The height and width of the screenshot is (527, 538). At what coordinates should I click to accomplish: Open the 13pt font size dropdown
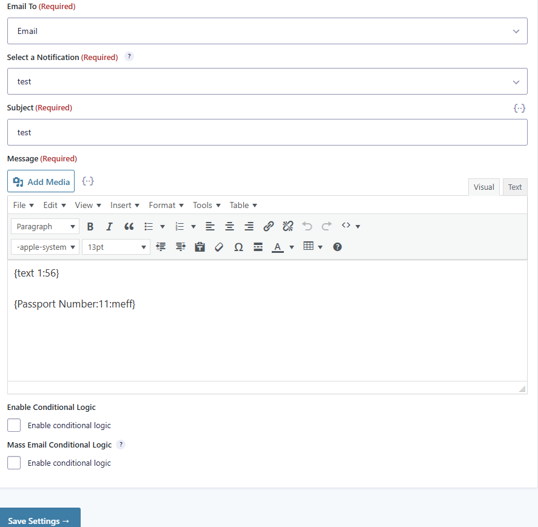(116, 247)
